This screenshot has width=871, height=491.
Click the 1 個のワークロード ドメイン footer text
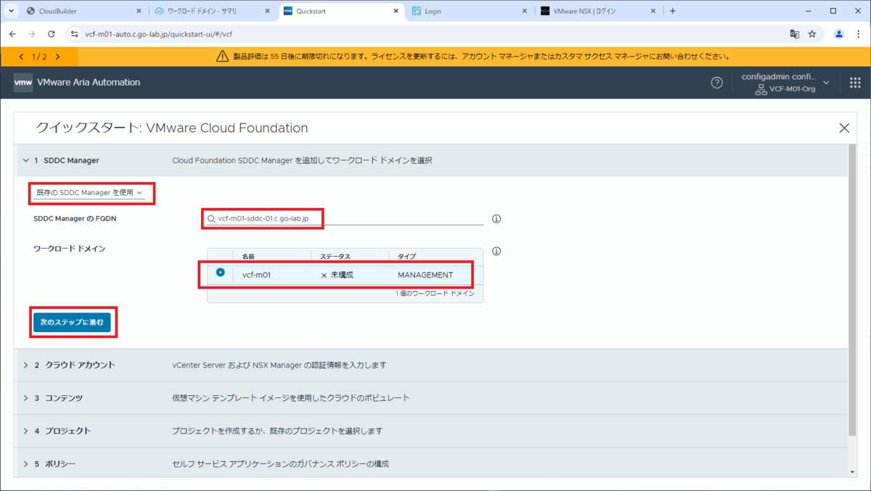[435, 294]
